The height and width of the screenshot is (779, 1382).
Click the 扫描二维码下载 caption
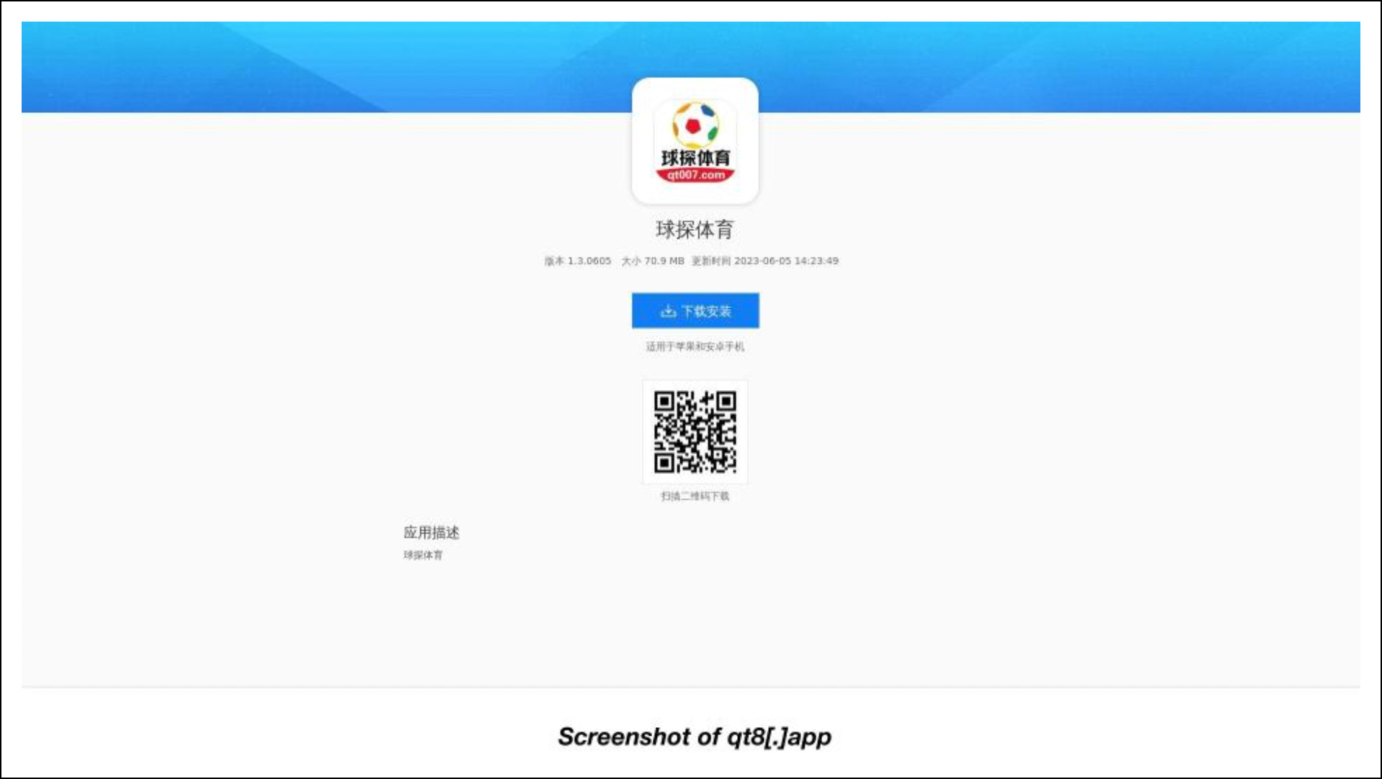[695, 496]
